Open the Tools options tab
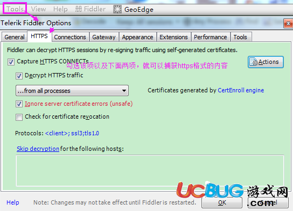Screen dimensions: 293x211 pos(241,37)
